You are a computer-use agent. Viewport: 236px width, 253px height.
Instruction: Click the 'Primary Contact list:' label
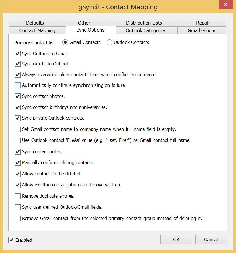(36, 43)
